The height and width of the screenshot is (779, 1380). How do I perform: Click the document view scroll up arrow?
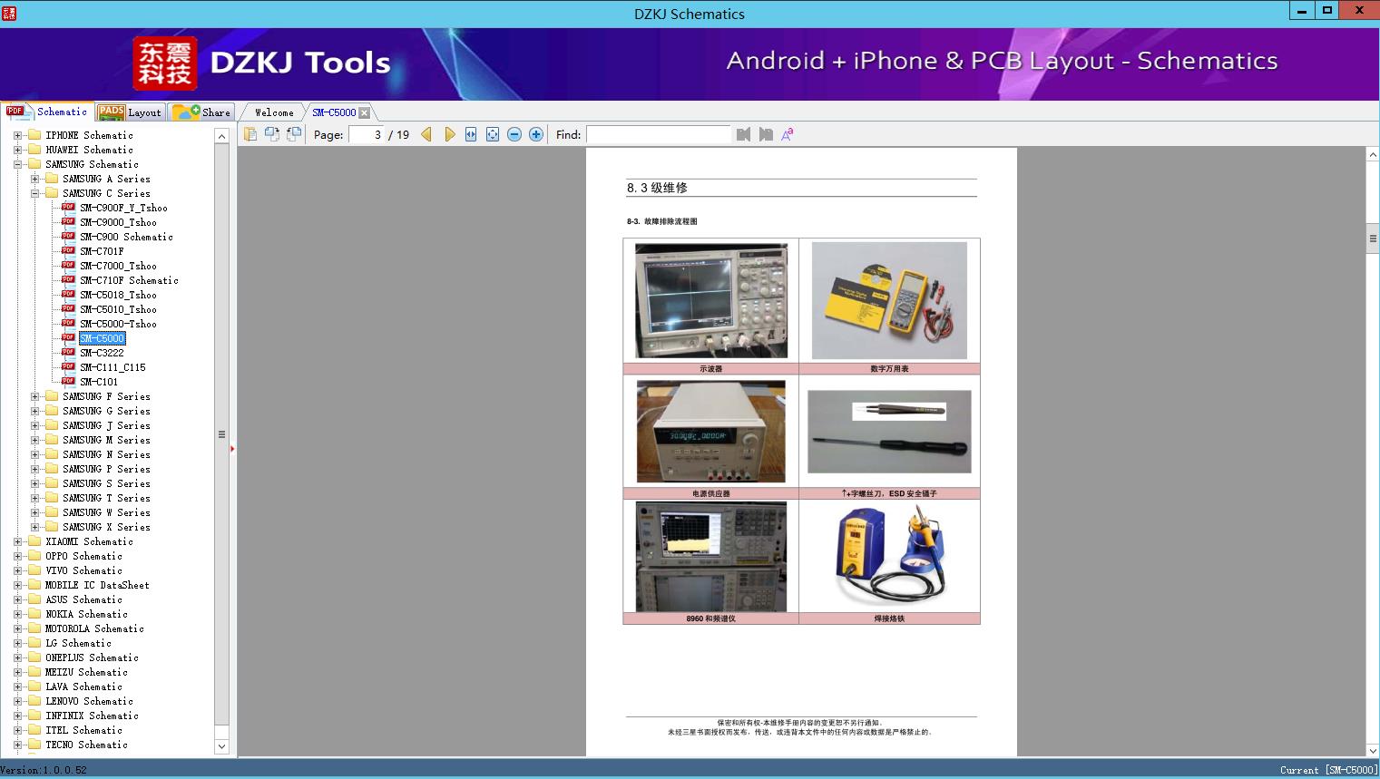(x=1373, y=155)
